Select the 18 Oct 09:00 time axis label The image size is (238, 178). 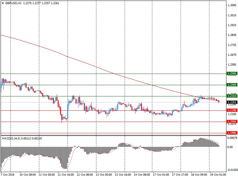click(199, 174)
